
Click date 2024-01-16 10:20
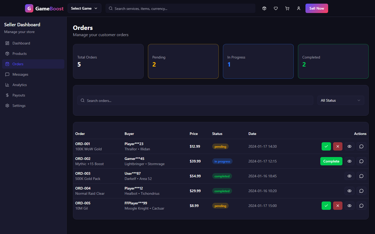tap(262, 191)
